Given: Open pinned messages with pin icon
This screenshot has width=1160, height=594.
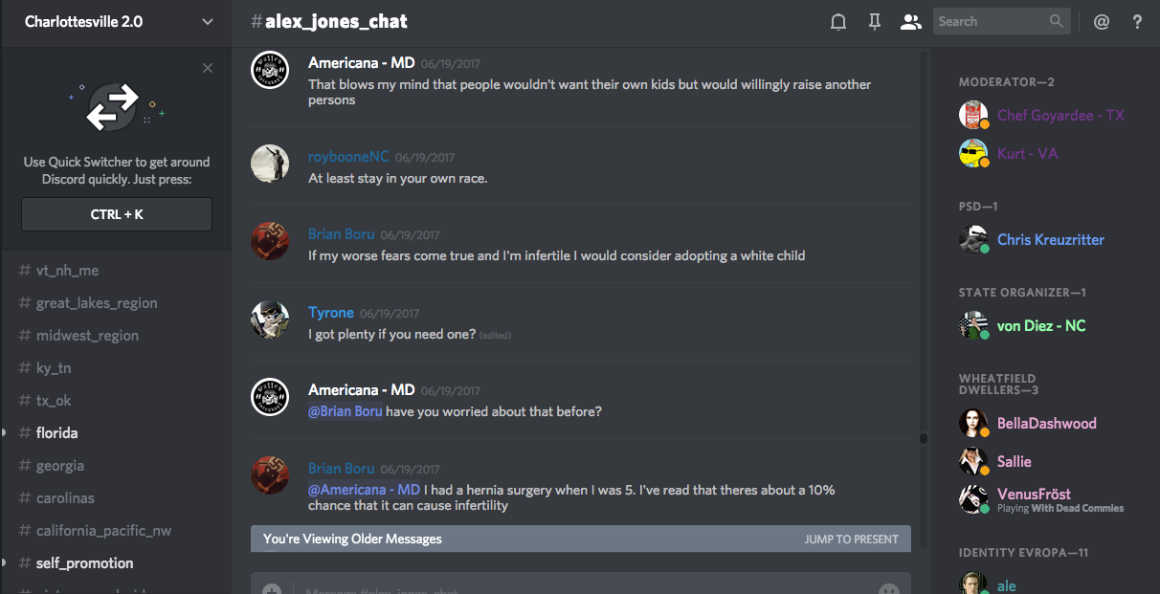Looking at the screenshot, I should (x=875, y=21).
